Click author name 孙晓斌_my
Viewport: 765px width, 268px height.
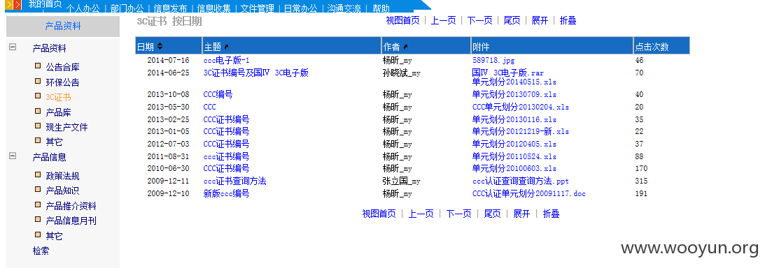(x=402, y=73)
